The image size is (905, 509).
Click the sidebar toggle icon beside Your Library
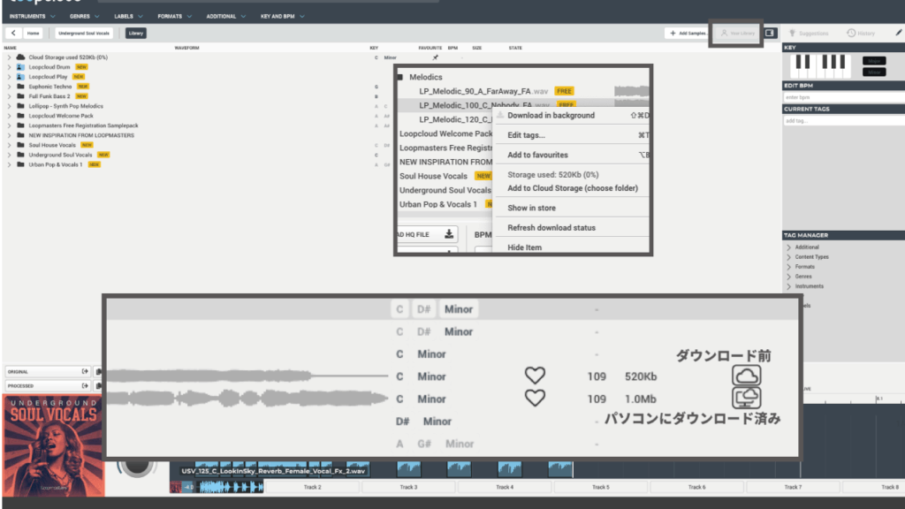[770, 33]
